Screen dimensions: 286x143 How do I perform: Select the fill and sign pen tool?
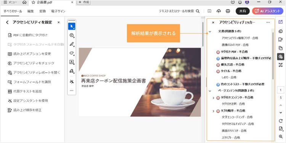[x=72, y=71]
